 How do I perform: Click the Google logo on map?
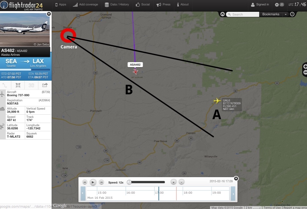(x=60, y=205)
